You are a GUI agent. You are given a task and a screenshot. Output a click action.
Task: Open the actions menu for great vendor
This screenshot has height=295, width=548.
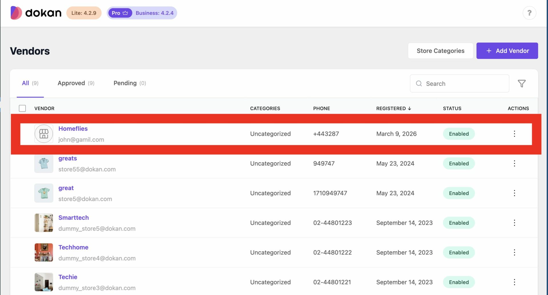(x=515, y=193)
